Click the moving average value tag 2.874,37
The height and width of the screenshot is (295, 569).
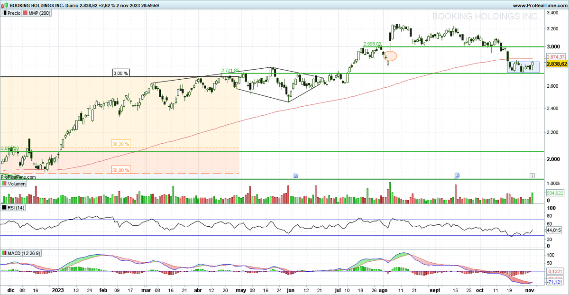click(x=555, y=57)
